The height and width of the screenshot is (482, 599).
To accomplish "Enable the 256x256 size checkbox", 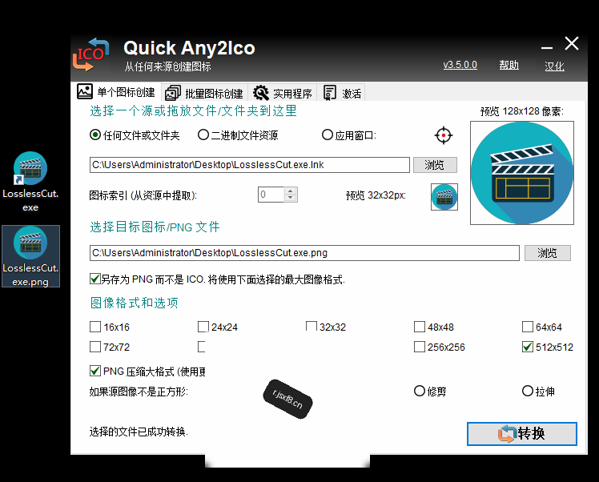I will (x=420, y=347).
